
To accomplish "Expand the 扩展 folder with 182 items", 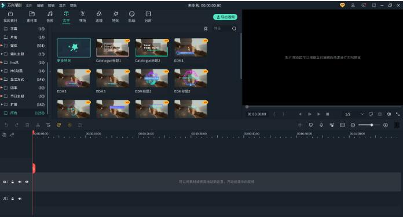I will pyautogui.click(x=2, y=104).
